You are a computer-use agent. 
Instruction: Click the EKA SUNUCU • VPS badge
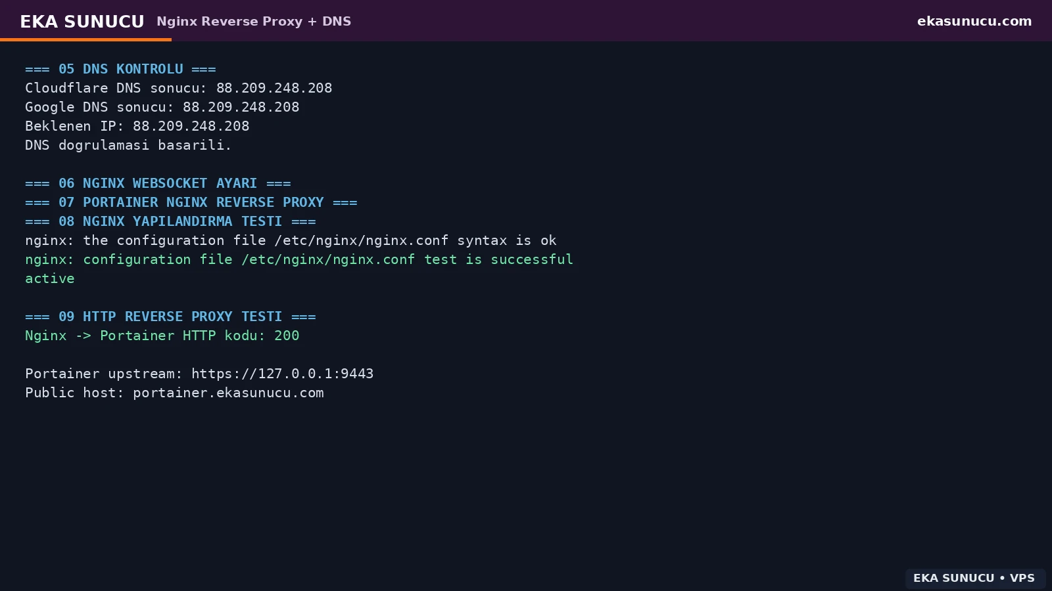(x=974, y=578)
